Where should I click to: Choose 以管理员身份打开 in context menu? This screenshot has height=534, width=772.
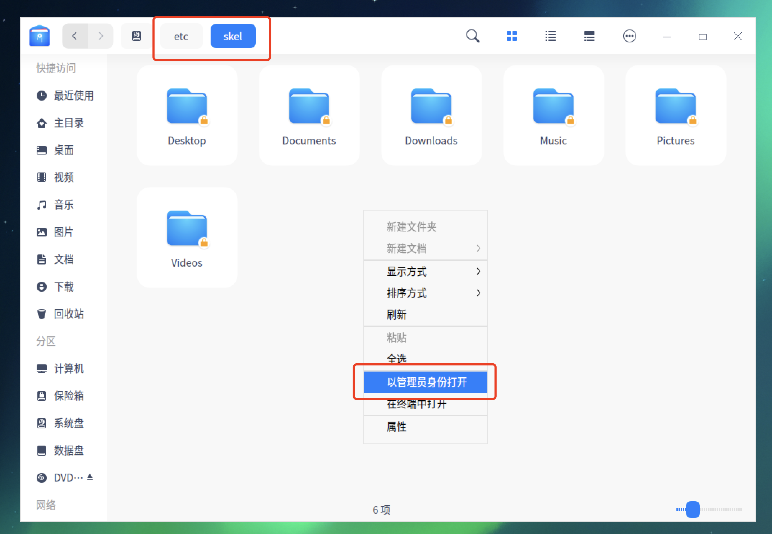426,382
